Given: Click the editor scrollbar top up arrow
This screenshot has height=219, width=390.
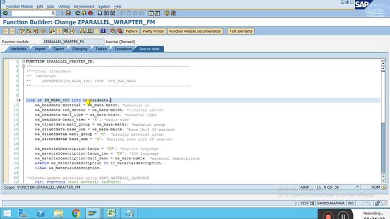Looking at the screenshot, I should (x=383, y=63).
